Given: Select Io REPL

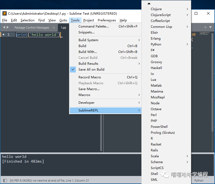Looking at the screenshot, I should point(166,74).
